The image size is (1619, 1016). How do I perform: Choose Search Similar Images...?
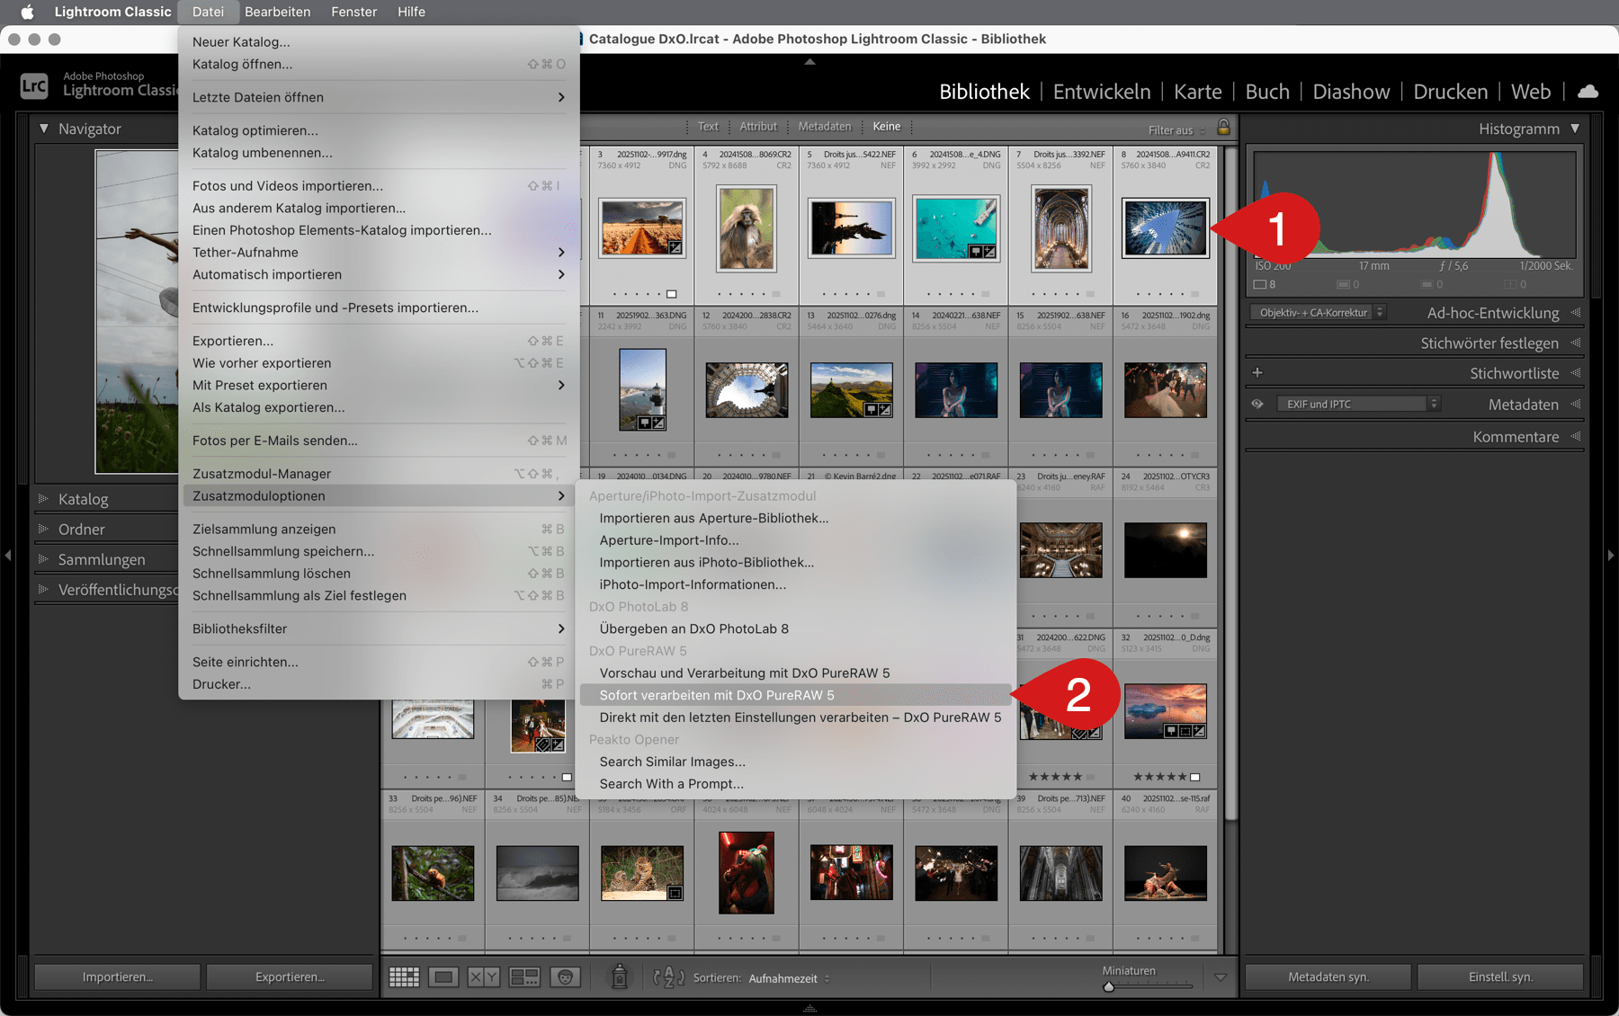[x=796, y=762]
